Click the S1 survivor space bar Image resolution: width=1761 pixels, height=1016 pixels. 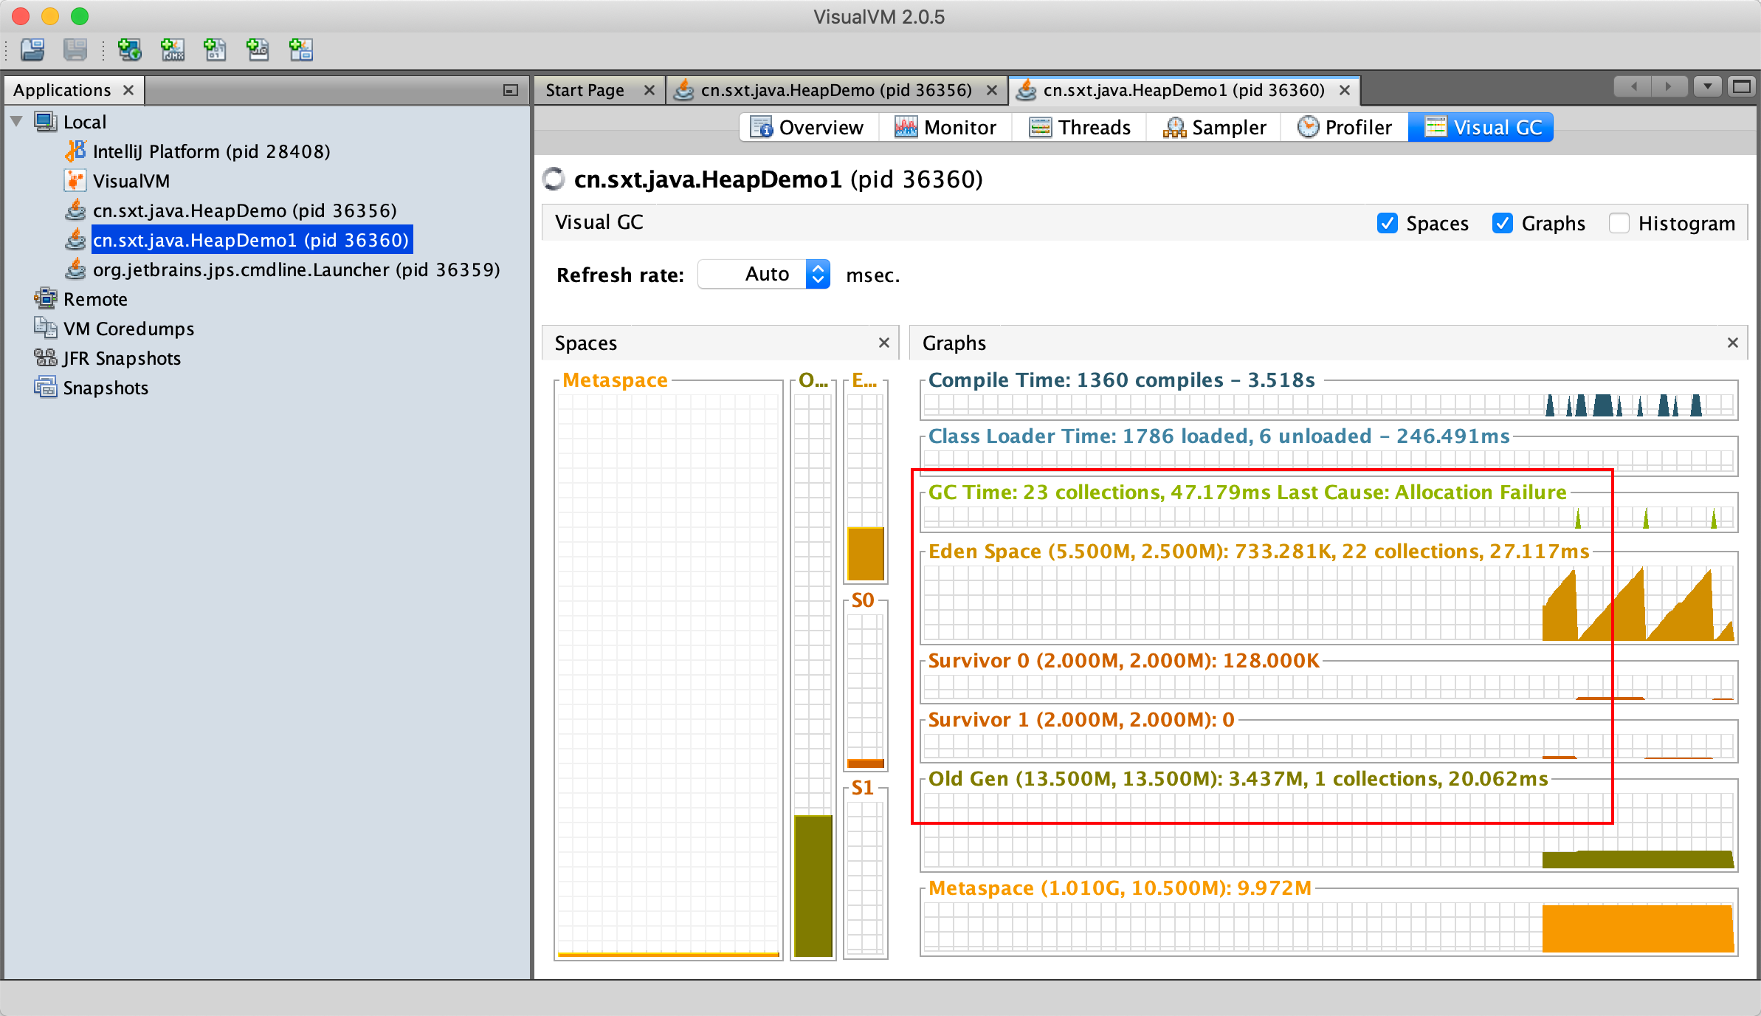point(865,879)
